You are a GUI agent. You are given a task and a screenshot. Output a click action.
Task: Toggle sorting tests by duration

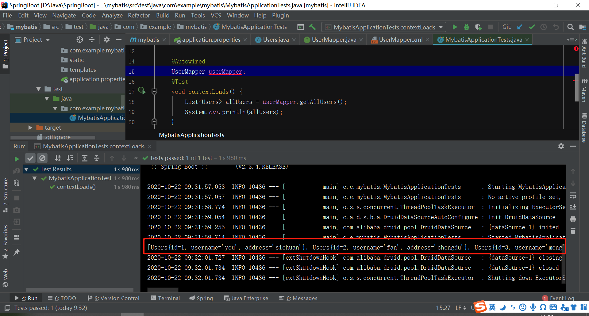pos(70,158)
